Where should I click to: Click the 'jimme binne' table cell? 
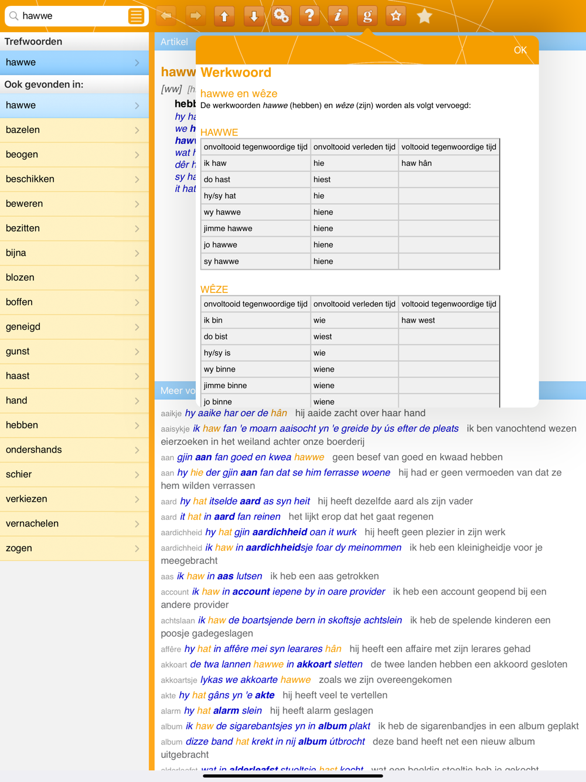[x=255, y=386]
